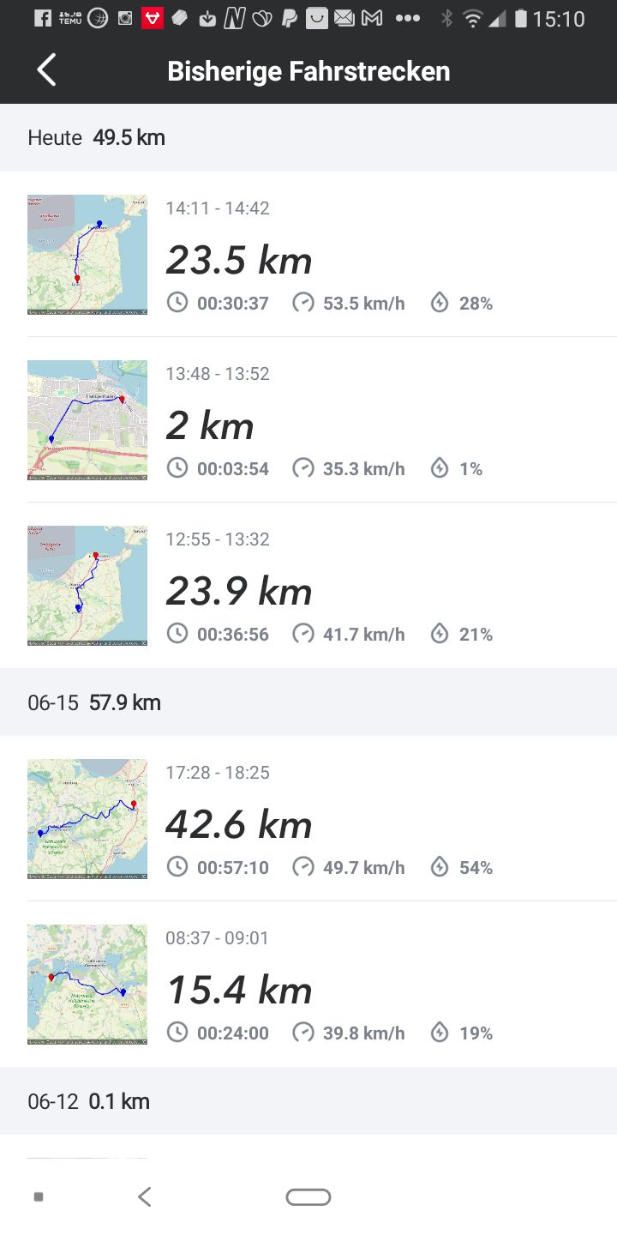
Task: Click the speedometer icon beside 39.8 km/h
Action: coord(303,1033)
